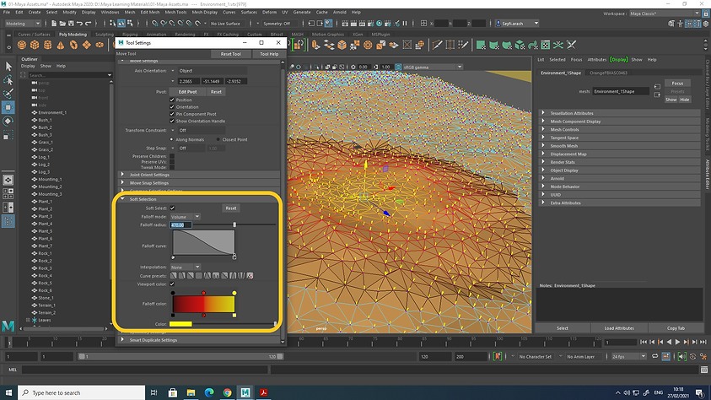This screenshot has width=711, height=400.
Task: Toggle the Viewport color checkbox
Action: (x=172, y=284)
